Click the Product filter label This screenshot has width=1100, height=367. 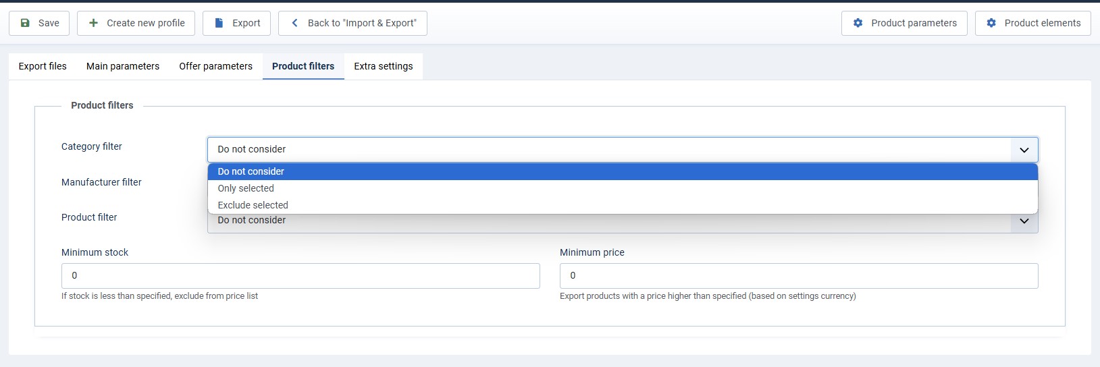(x=89, y=217)
